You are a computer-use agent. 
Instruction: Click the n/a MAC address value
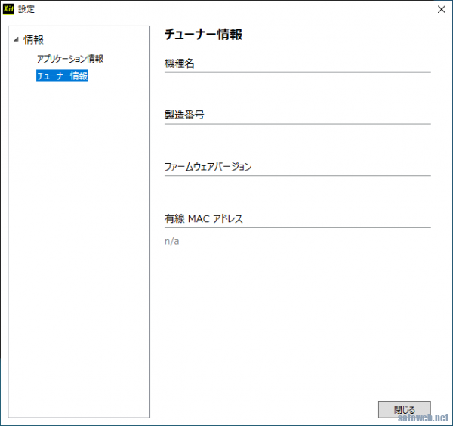[172, 241]
